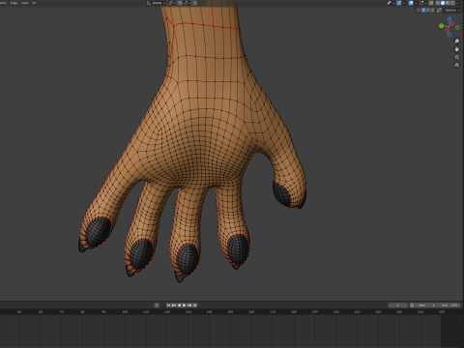Screen dimensions: 464x348
Task: Open the snapping options dropdown
Action: pyautogui.click(x=187, y=3)
